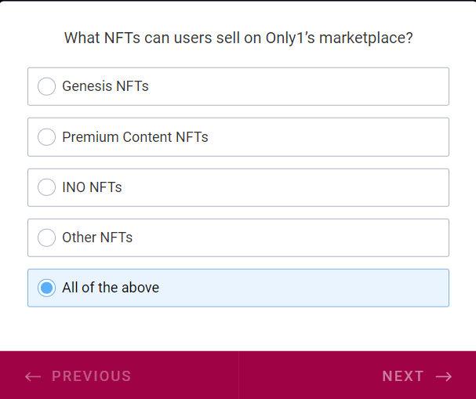The image size is (476, 399).
Task: Click the "INO NFTs" answer label
Action: (92, 187)
